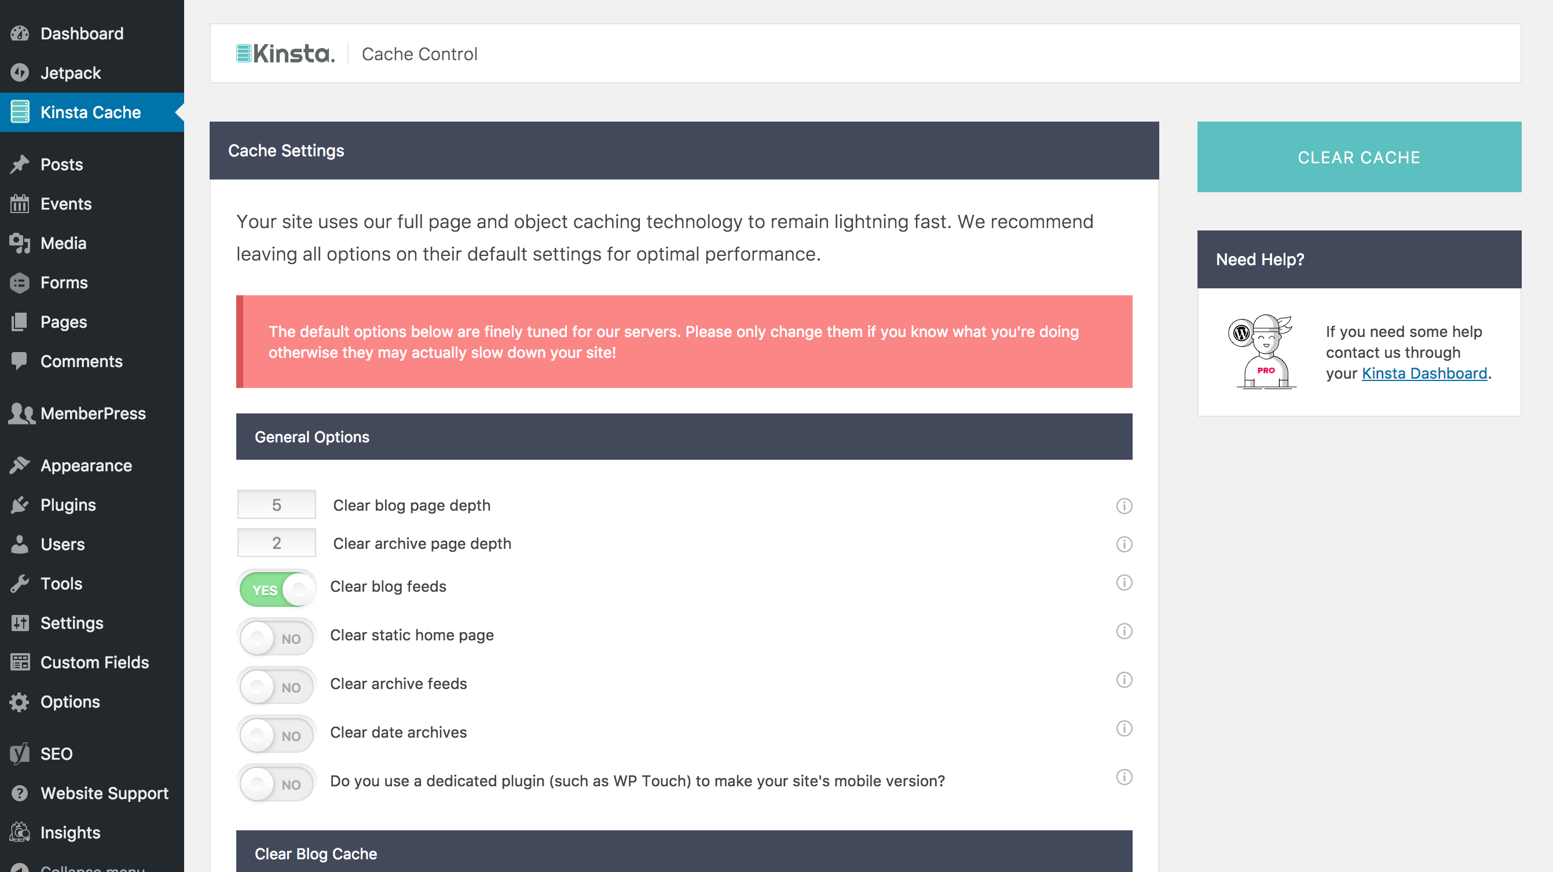Expand the Clear Blog Cache section
Screen dimensions: 1553x872
click(684, 853)
